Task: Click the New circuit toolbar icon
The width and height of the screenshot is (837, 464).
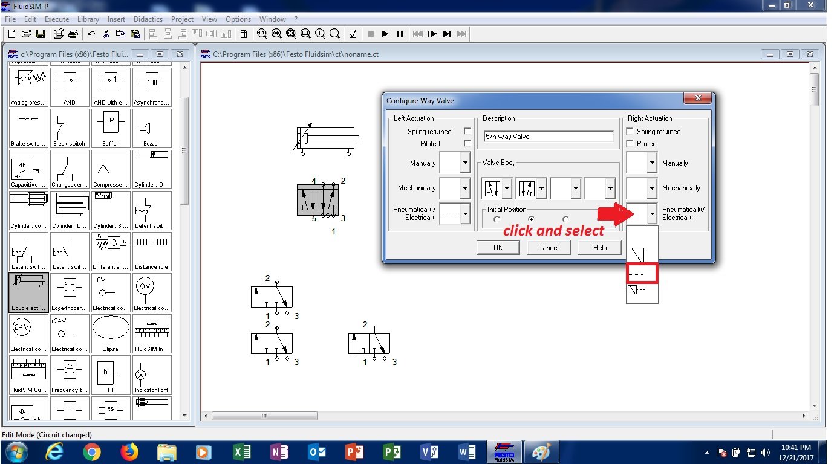Action: point(11,34)
